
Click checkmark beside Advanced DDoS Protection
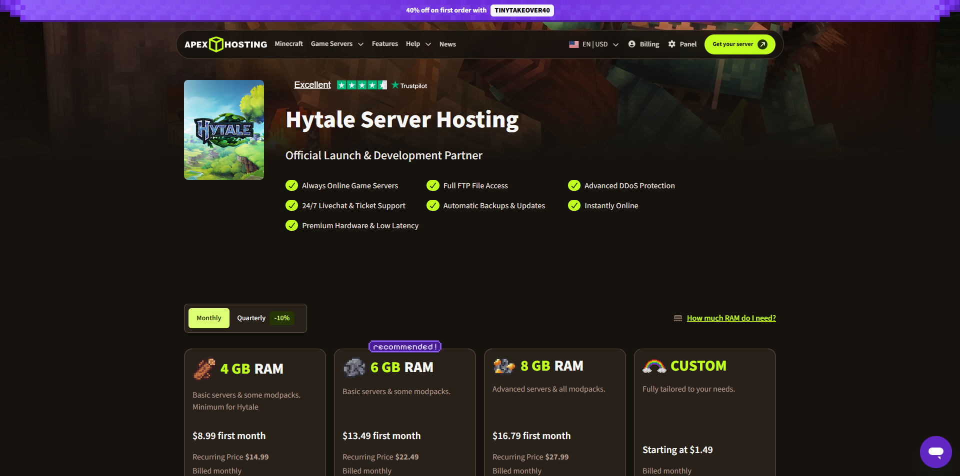pyautogui.click(x=574, y=186)
